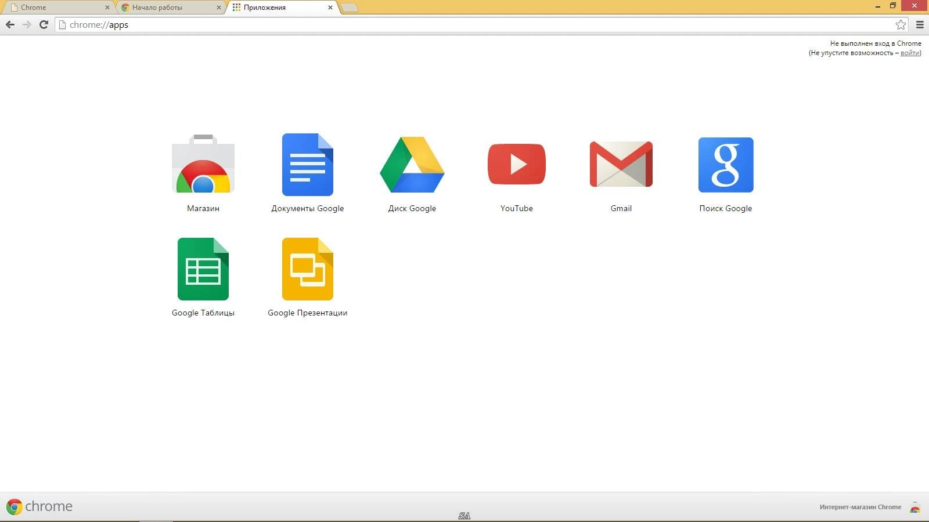Screen dimensions: 929x522
Task: Click the войти sign-in link
Action: (909, 53)
